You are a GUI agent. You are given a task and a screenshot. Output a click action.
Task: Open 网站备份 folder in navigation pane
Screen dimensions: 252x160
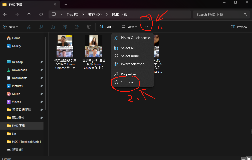(x=18, y=118)
